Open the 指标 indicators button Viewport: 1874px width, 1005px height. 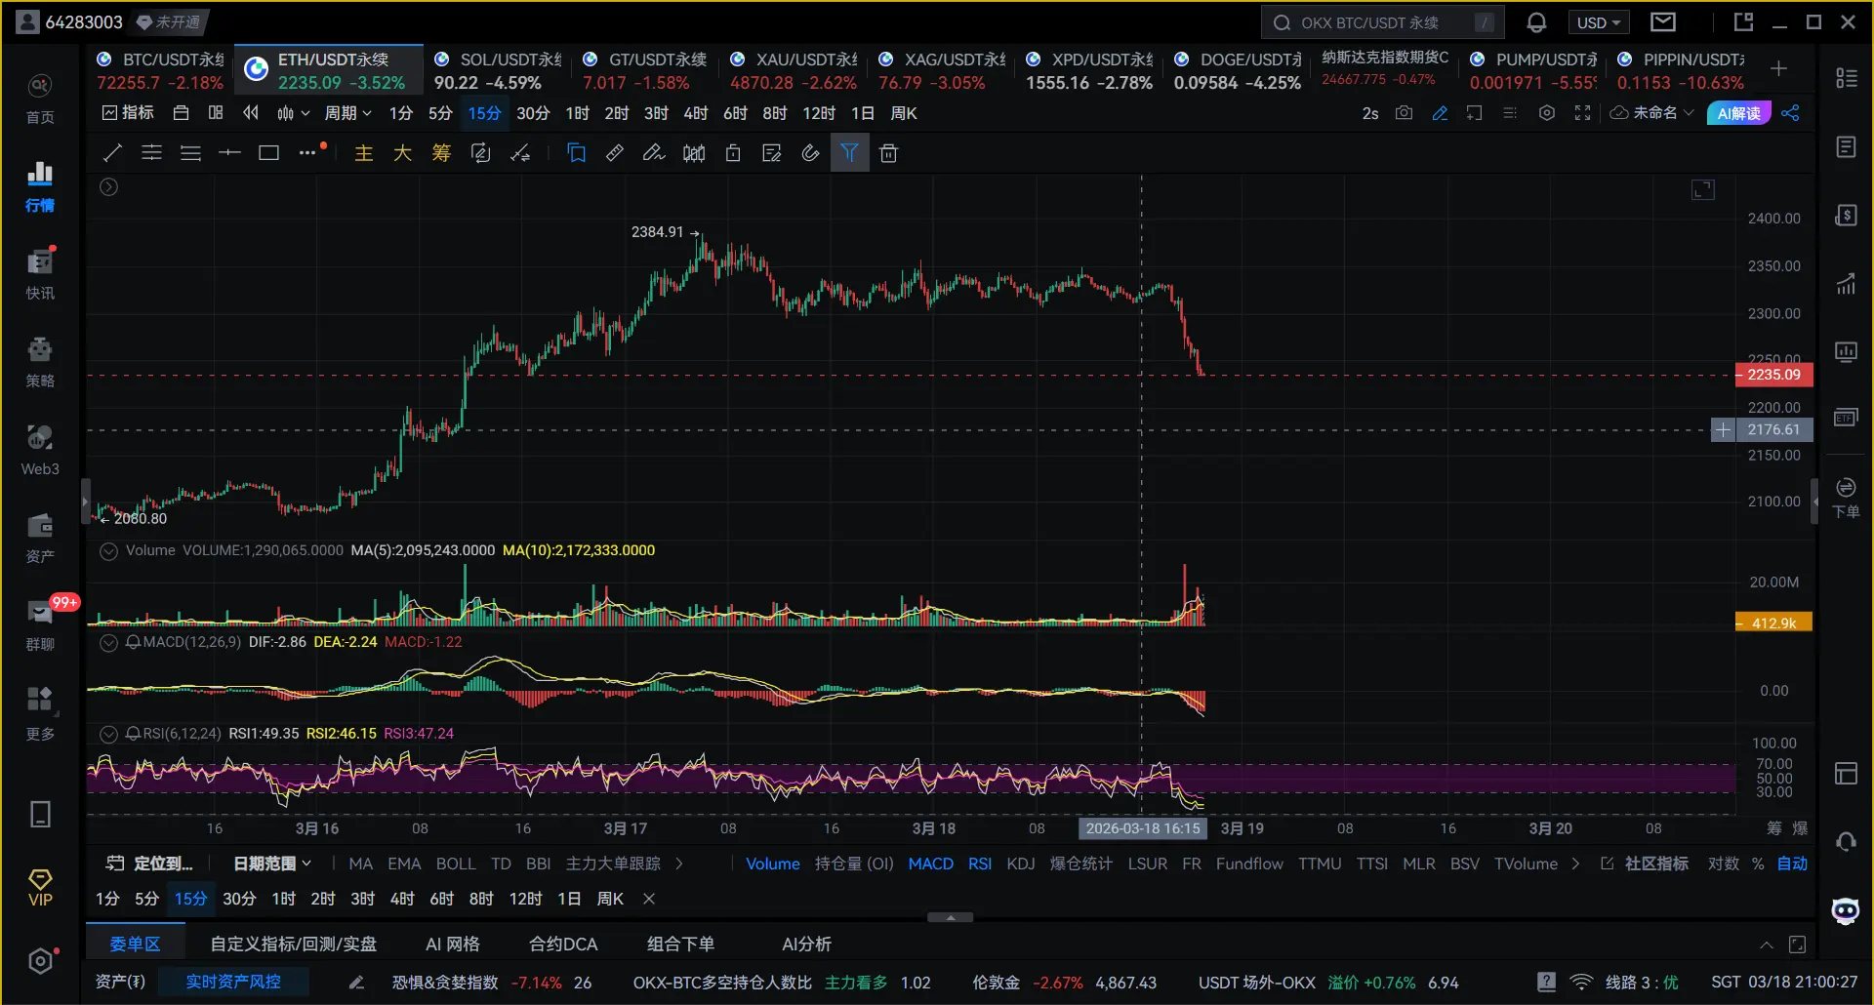pos(128,113)
